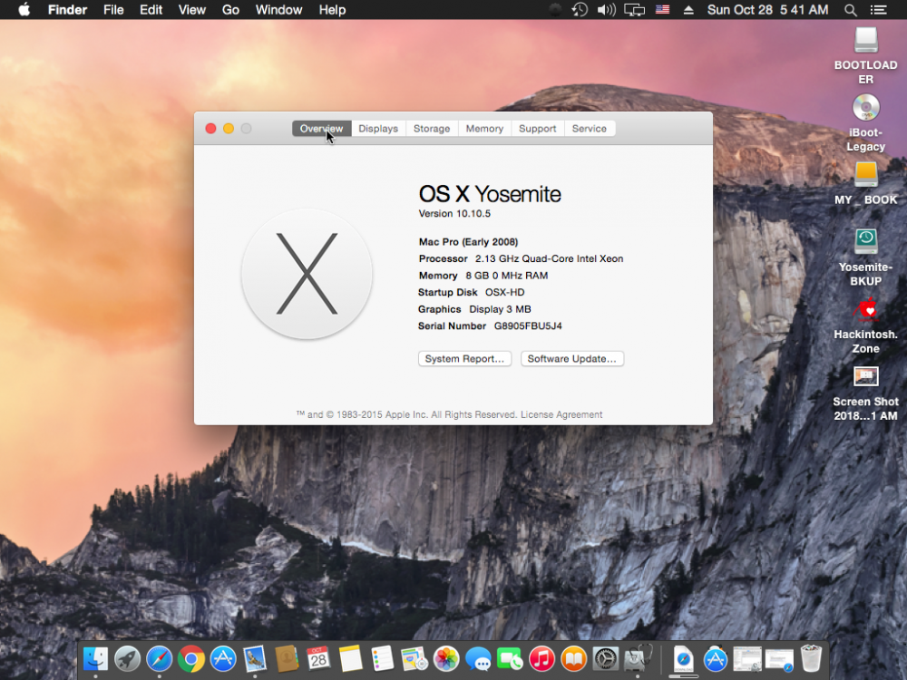Select Screen Shot file on desktop
907x680 pixels.
[865, 393]
